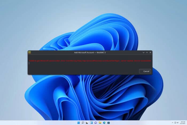Open the Widgets panel in taskbar
The height and width of the screenshot is (125, 187).
click(x=91, y=123)
